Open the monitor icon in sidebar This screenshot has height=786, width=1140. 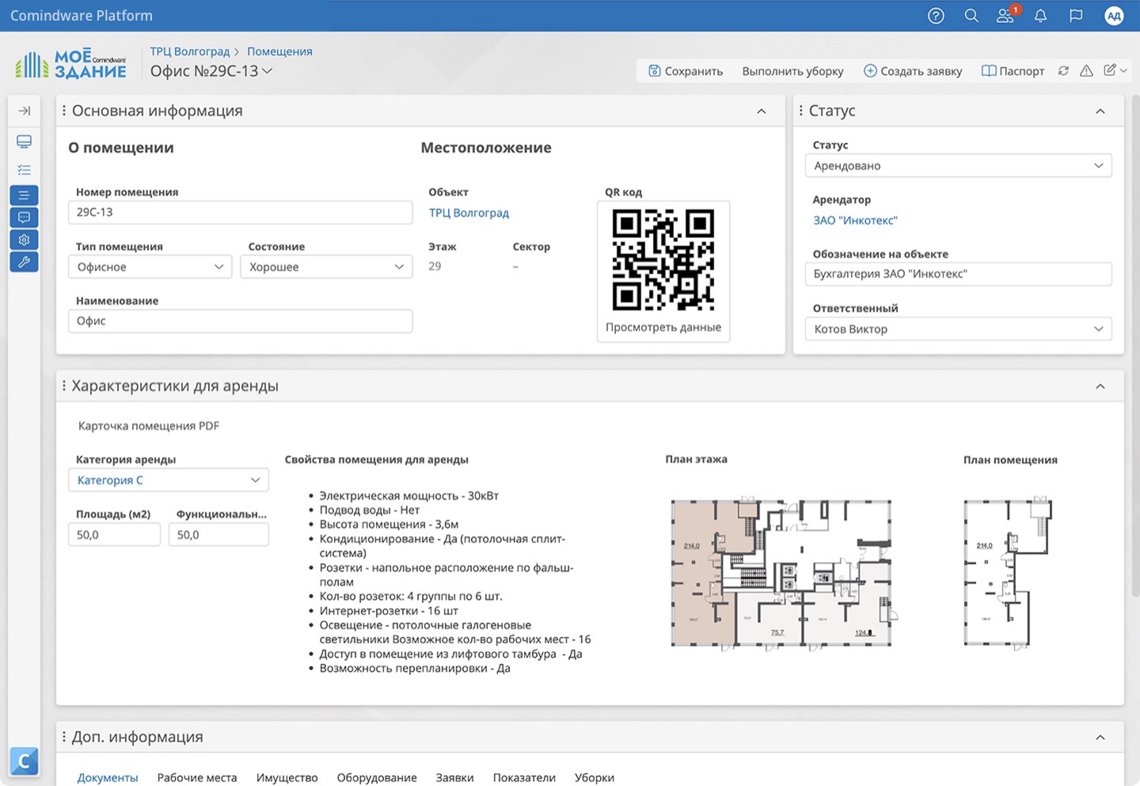(24, 142)
